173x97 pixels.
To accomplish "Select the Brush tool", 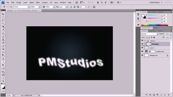I will pos(3,37).
